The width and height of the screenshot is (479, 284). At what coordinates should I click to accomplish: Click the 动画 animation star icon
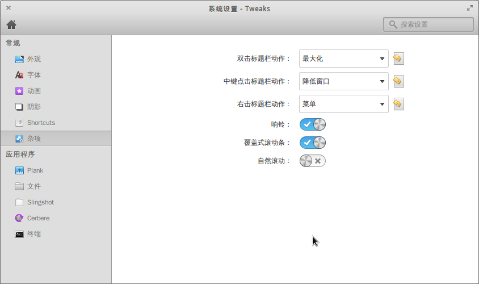19,91
